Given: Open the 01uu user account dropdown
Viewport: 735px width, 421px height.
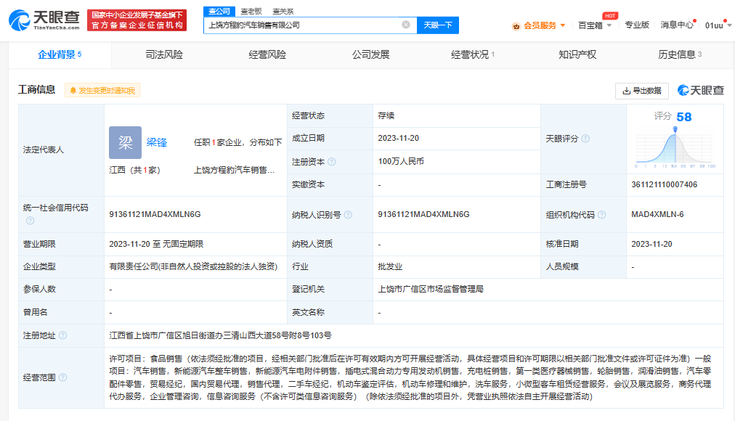Looking at the screenshot, I should point(716,25).
